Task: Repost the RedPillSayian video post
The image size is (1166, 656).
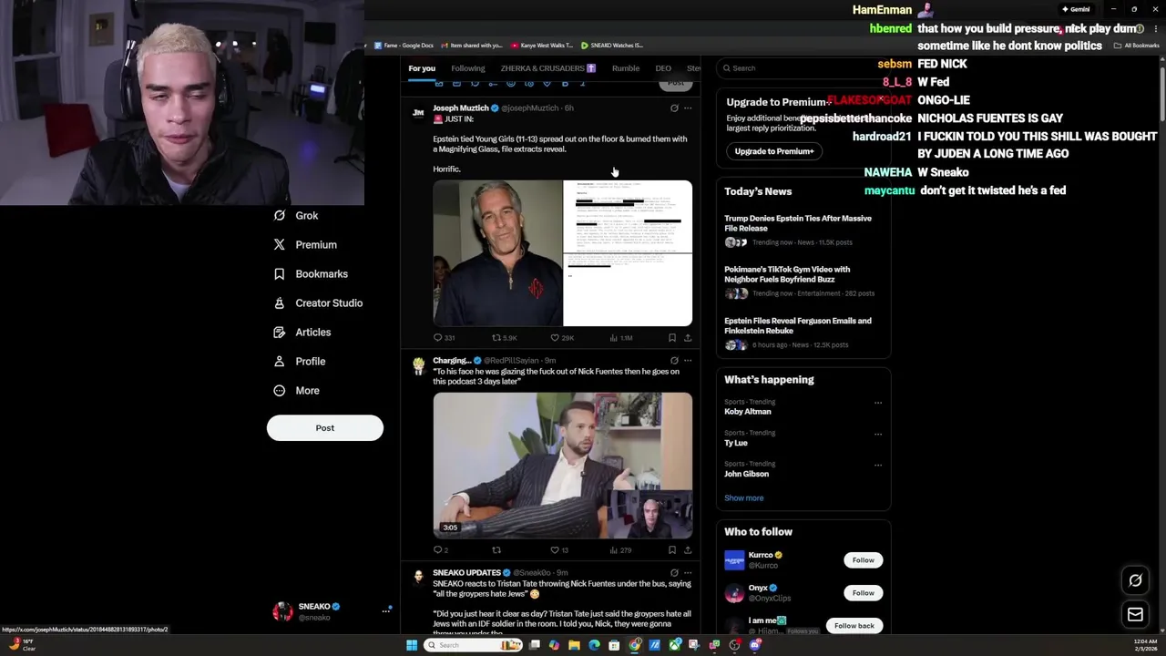Action: click(496, 550)
